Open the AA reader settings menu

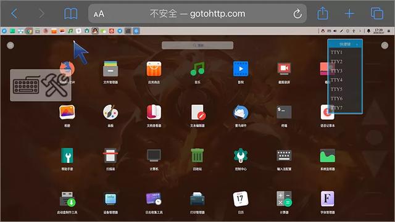point(99,14)
